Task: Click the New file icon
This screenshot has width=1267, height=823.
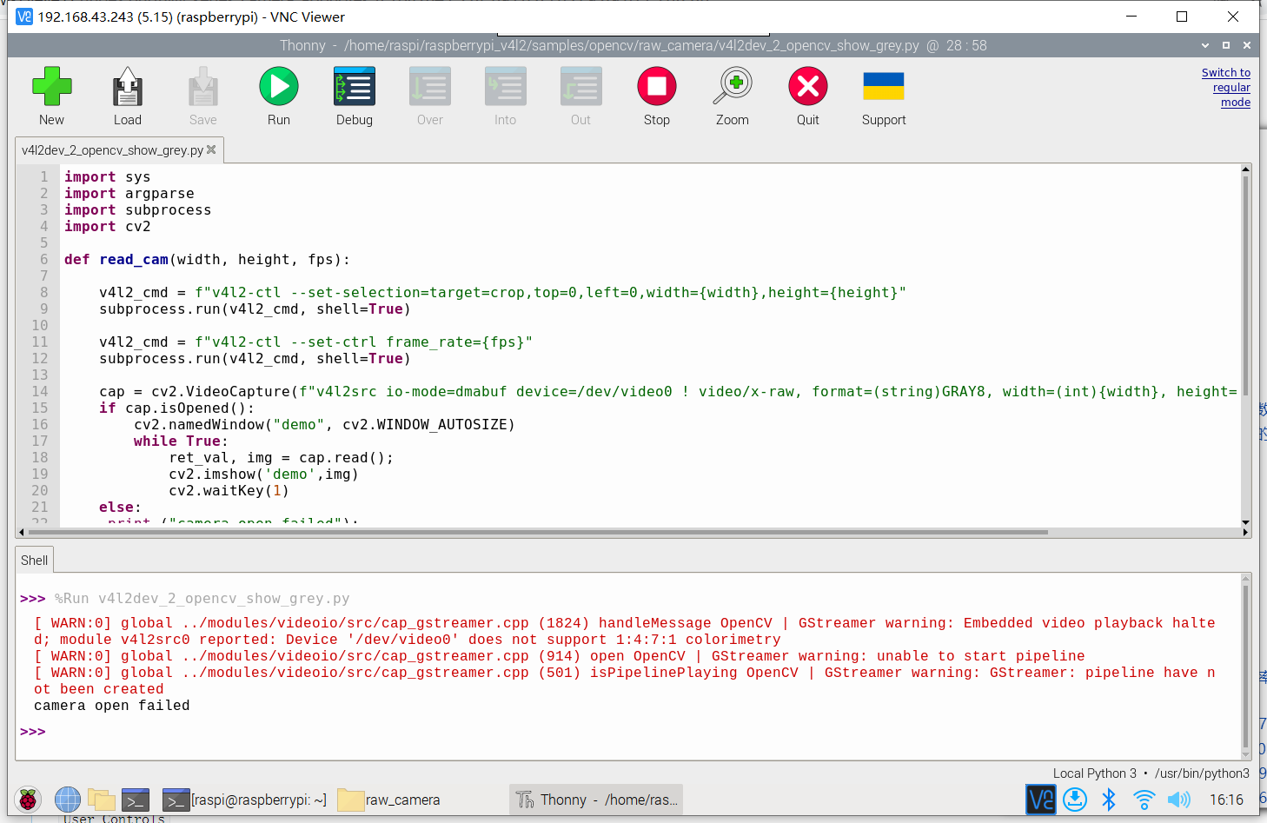Action: pos(51,87)
